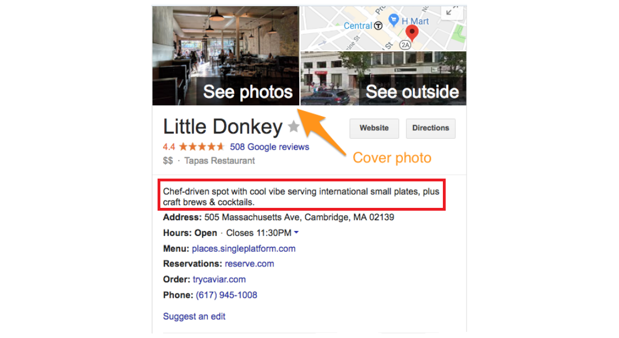This screenshot has height=338, width=619.
Task: Follow the reserve.com reservations link
Action: (249, 264)
